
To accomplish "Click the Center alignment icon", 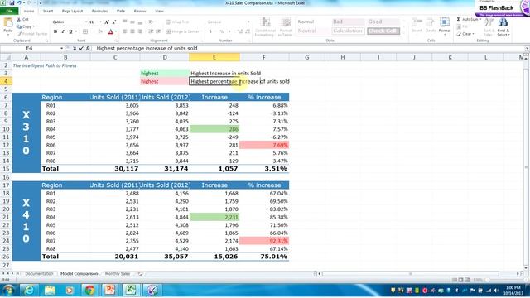I will (132, 31).
